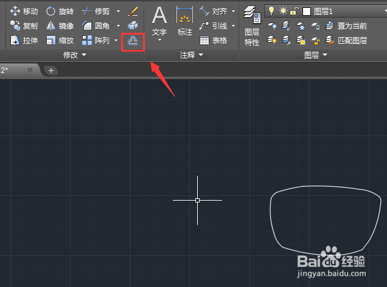The image size is (387, 287).
Task: Insert a Table (表格)
Action: [x=213, y=40]
